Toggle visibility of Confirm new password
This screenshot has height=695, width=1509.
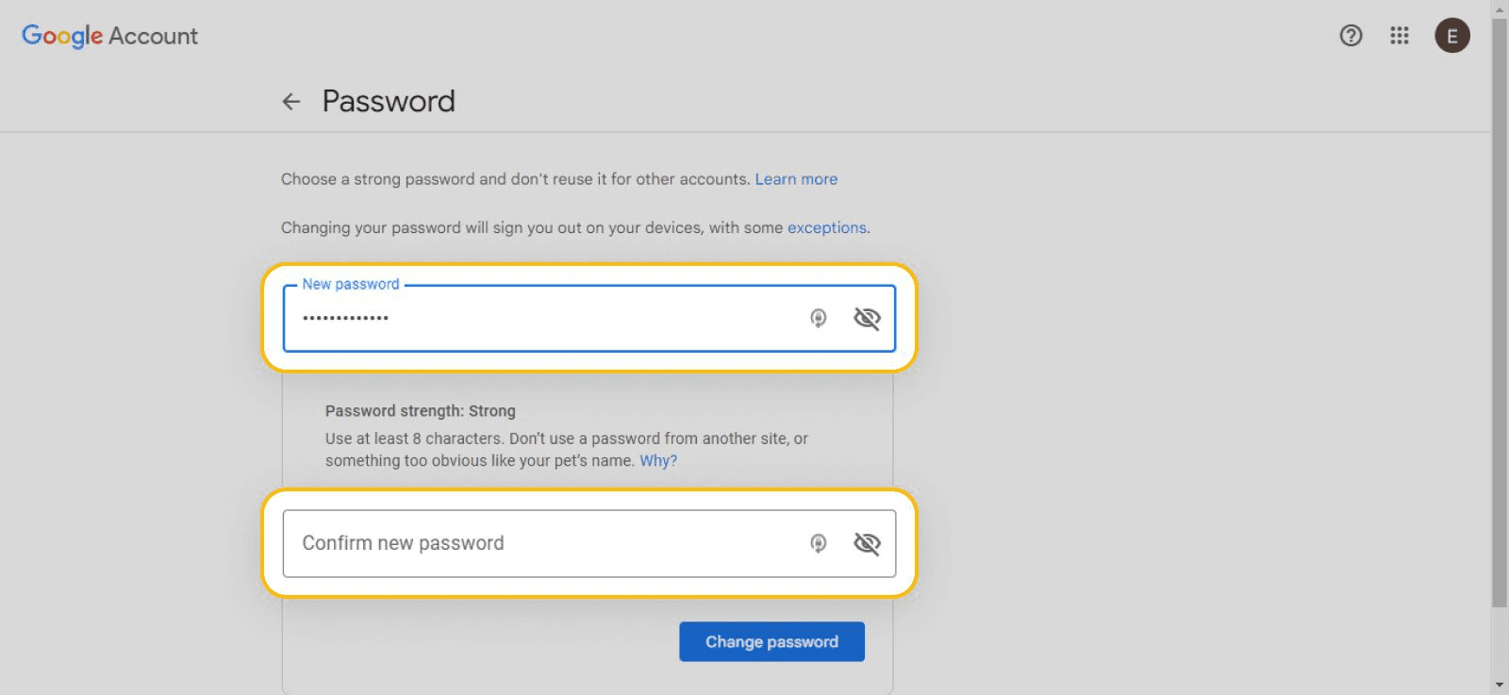(x=867, y=543)
